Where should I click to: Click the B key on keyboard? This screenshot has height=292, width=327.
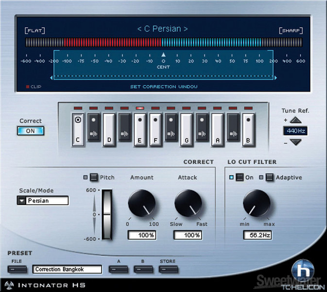tap(249, 128)
